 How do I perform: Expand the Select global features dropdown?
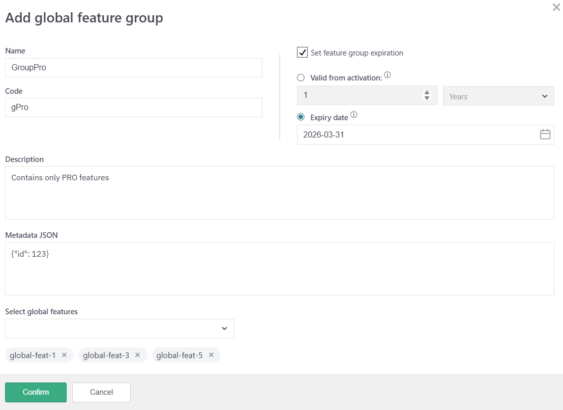120,329
